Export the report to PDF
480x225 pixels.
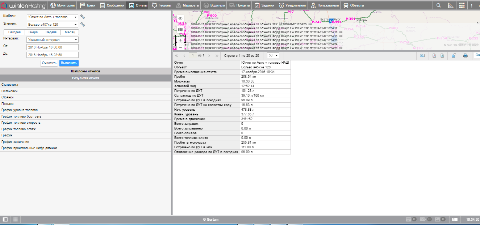tap(434, 56)
